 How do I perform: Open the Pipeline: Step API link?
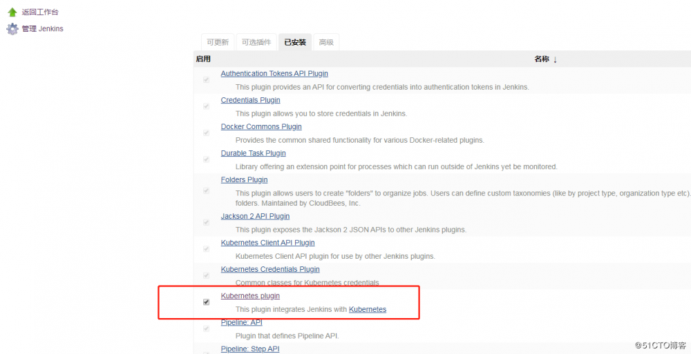(250, 348)
